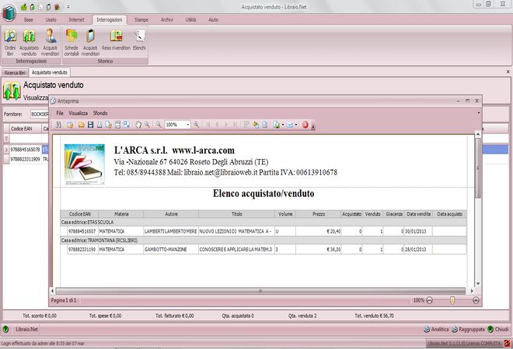The height and width of the screenshot is (349, 513).
Task: Select the Ricerca libri document tab
Action: [x=15, y=73]
